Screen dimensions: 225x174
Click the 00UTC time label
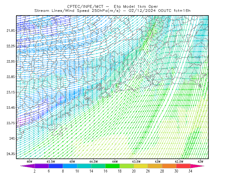coord(165,11)
